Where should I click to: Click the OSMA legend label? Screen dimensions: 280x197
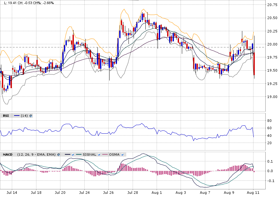114,155
